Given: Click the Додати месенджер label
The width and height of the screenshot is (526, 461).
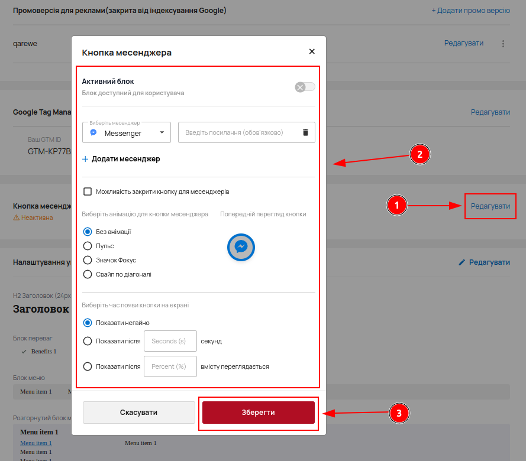Looking at the screenshot, I should pos(126,159).
